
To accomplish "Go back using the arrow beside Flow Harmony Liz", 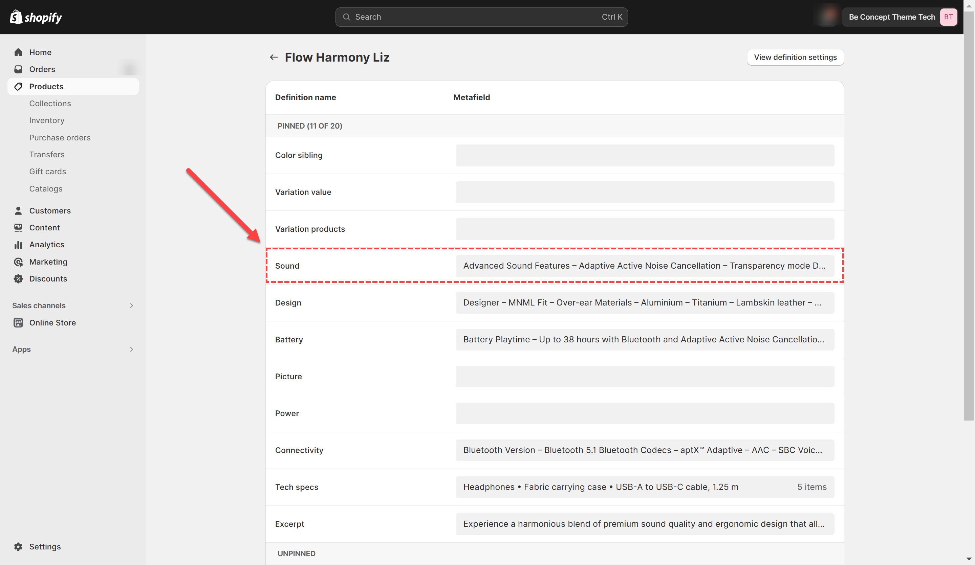I will 274,57.
